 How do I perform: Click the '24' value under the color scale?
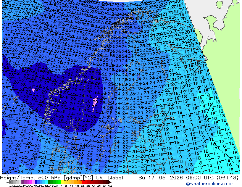coord(82,186)
